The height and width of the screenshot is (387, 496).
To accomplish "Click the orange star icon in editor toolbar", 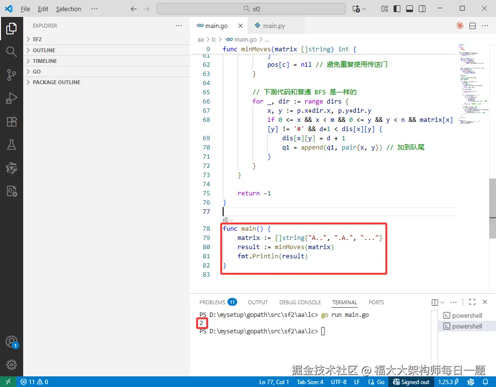I will click(460, 26).
